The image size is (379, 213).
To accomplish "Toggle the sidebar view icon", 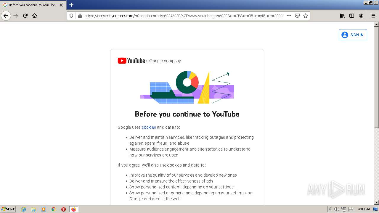I will 352,16.
